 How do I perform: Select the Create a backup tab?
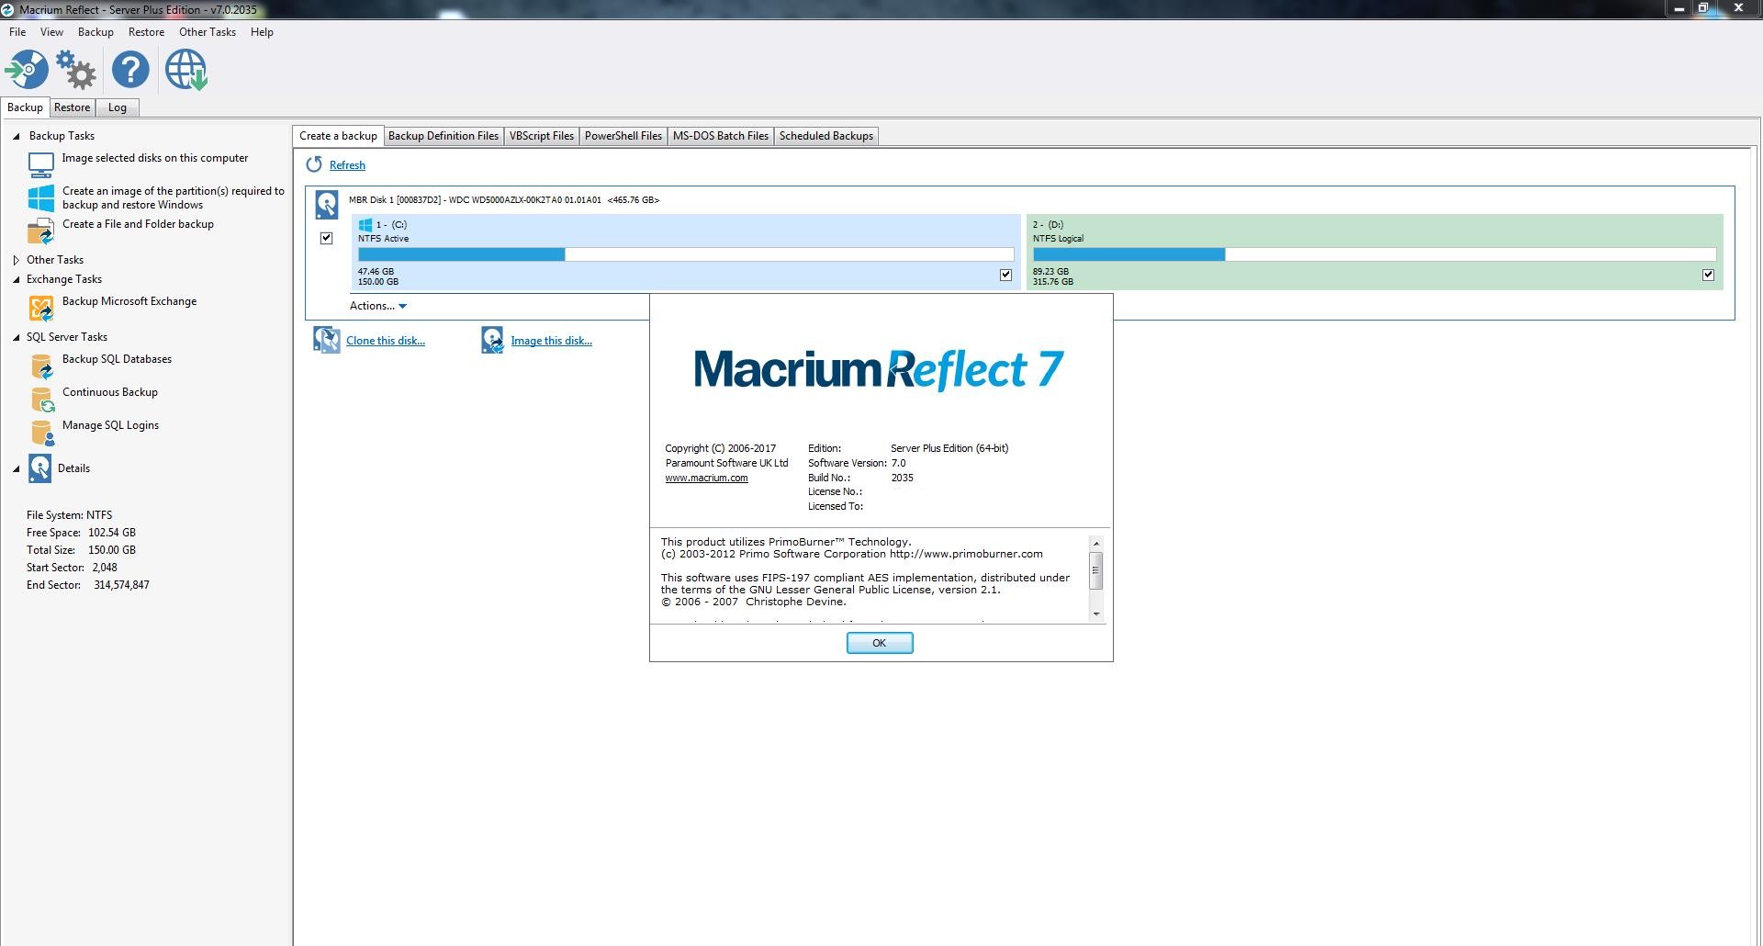[x=338, y=136]
